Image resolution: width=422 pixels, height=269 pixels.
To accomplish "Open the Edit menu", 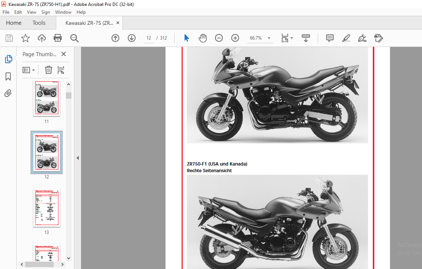I will (18, 12).
